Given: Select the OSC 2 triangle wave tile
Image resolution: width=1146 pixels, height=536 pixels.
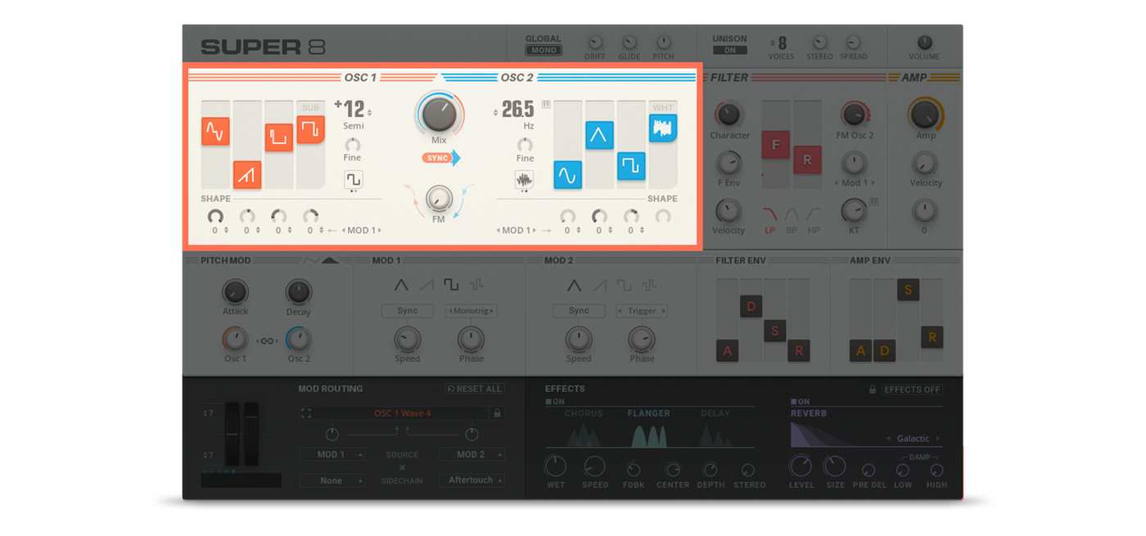Looking at the screenshot, I should [x=599, y=135].
